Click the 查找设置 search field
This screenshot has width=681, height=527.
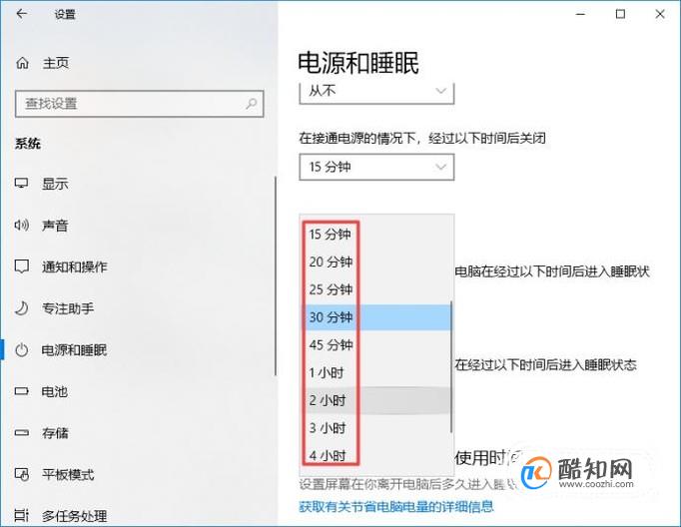139,104
